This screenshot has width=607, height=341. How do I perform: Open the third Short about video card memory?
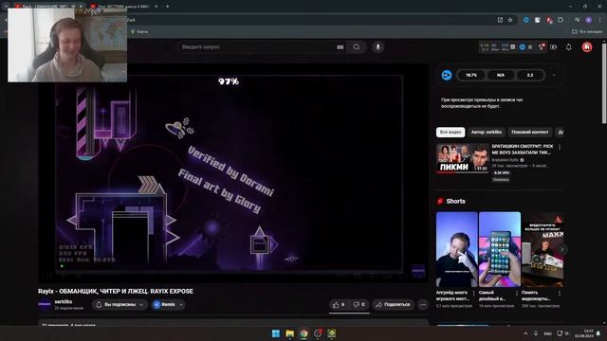pos(543,249)
